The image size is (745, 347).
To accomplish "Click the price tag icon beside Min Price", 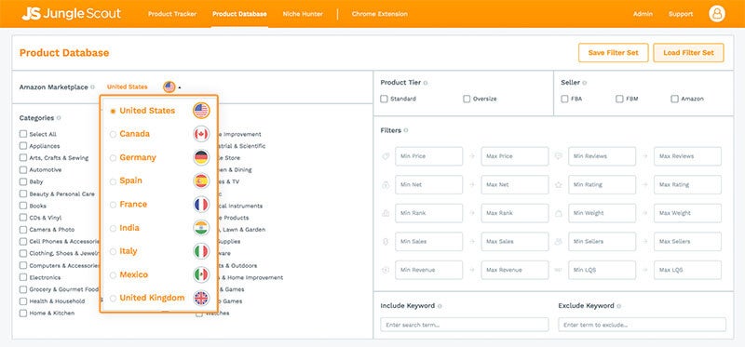I will [x=386, y=156].
